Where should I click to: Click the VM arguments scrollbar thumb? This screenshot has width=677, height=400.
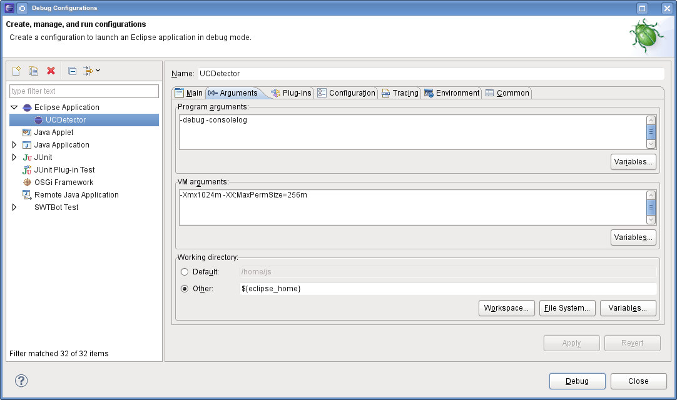[651, 207]
